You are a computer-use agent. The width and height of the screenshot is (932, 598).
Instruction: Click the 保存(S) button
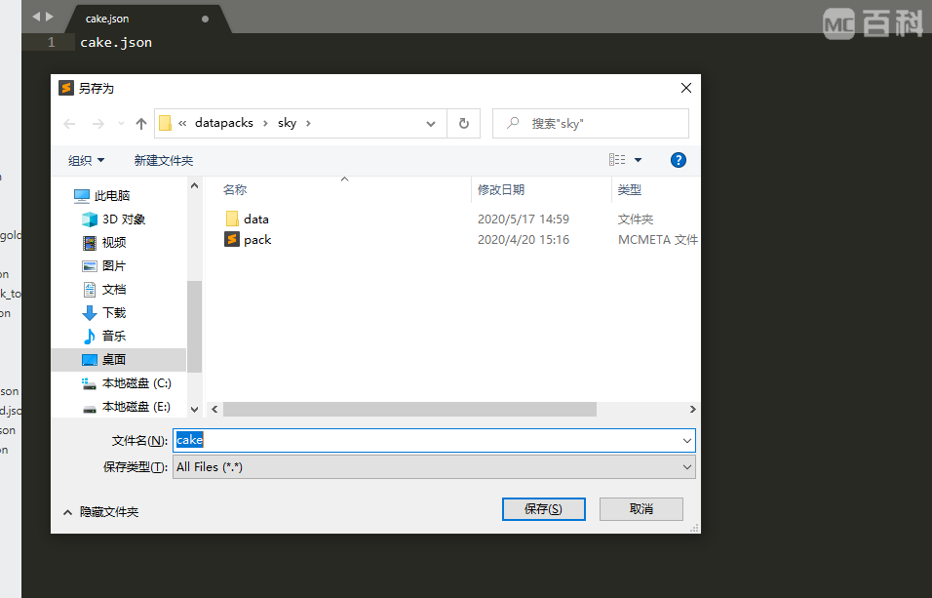pyautogui.click(x=543, y=509)
